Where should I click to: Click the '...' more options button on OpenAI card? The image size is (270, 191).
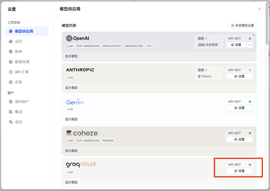point(250,45)
